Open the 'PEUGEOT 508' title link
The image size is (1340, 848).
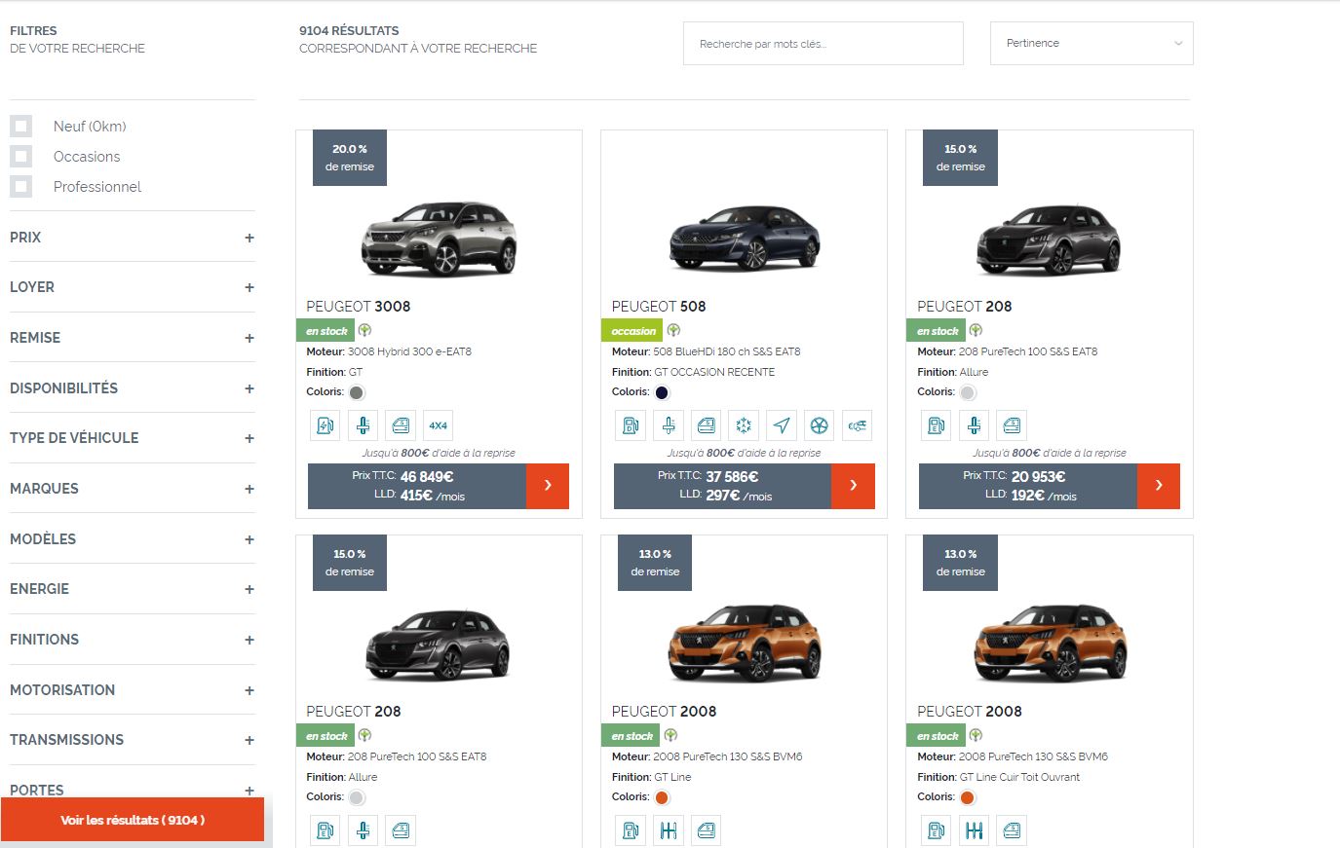(x=659, y=307)
